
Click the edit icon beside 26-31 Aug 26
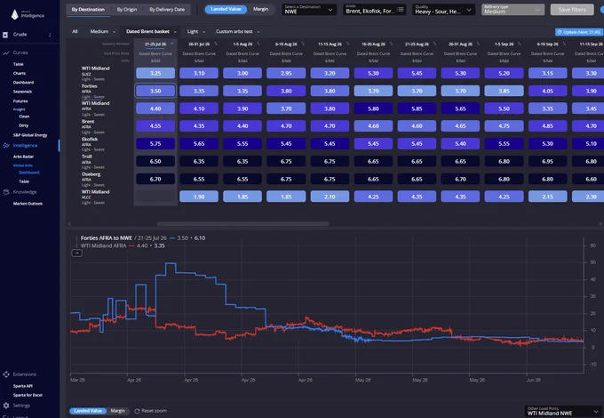478,44
